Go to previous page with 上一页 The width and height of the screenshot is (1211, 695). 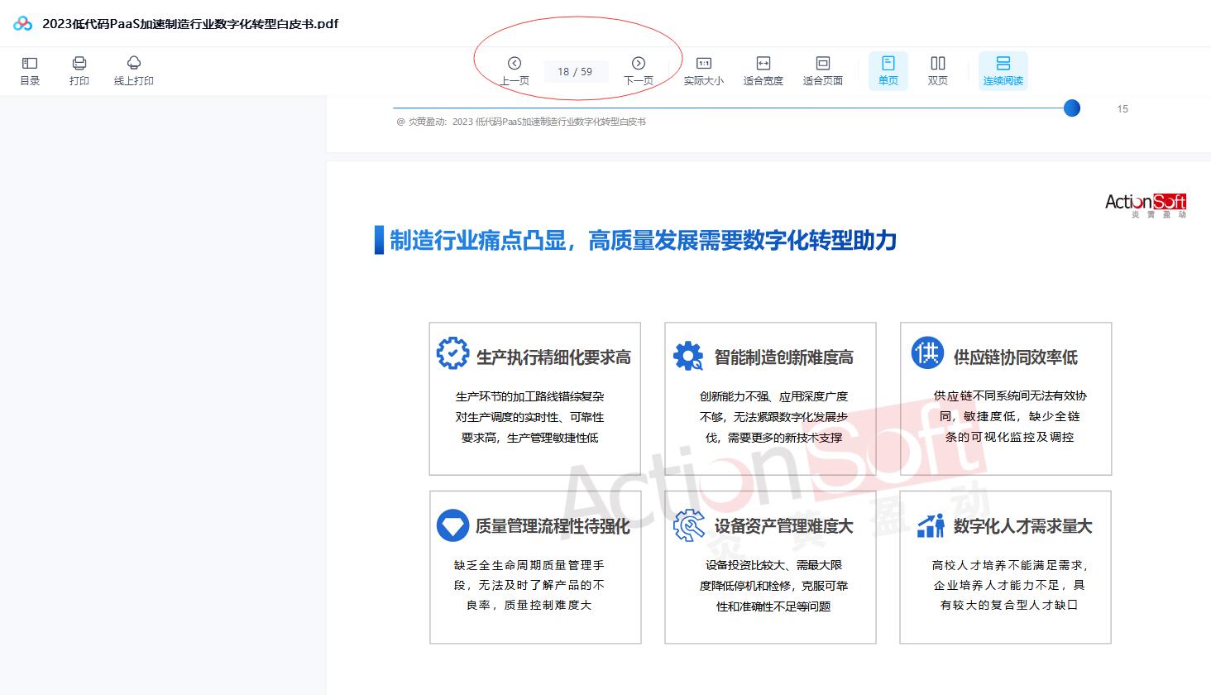coord(515,70)
